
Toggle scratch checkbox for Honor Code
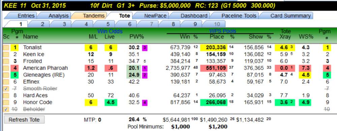pos(6,102)
